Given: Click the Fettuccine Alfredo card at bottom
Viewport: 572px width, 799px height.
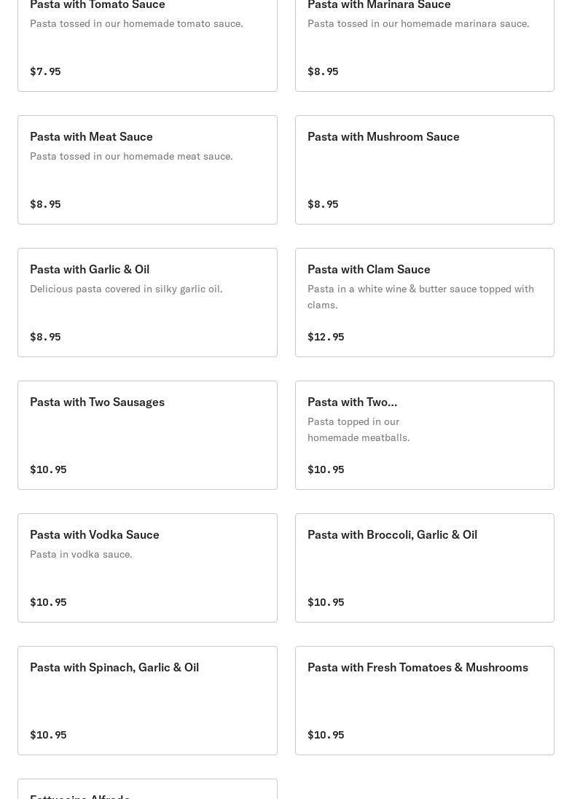Looking at the screenshot, I should pos(147,790).
